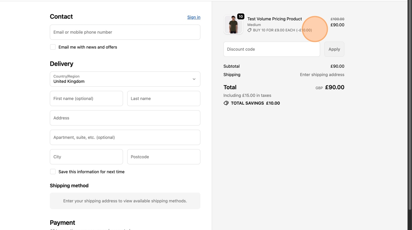The image size is (412, 230).
Task: Select the Last name field
Action: (x=164, y=98)
